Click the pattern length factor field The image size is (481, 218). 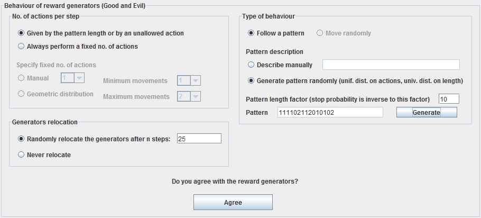point(449,99)
